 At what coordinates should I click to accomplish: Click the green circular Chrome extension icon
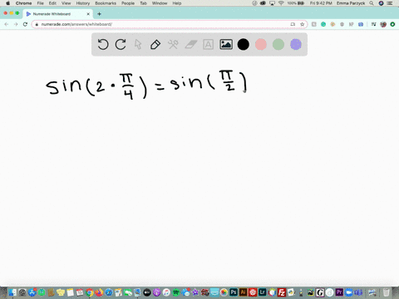coord(392,24)
